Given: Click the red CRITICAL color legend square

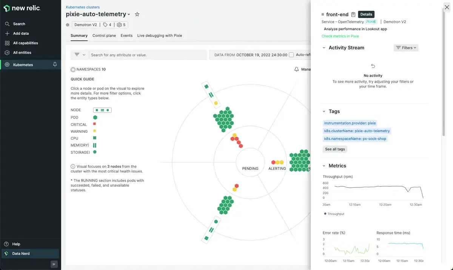Looking at the screenshot, I should 95,124.
